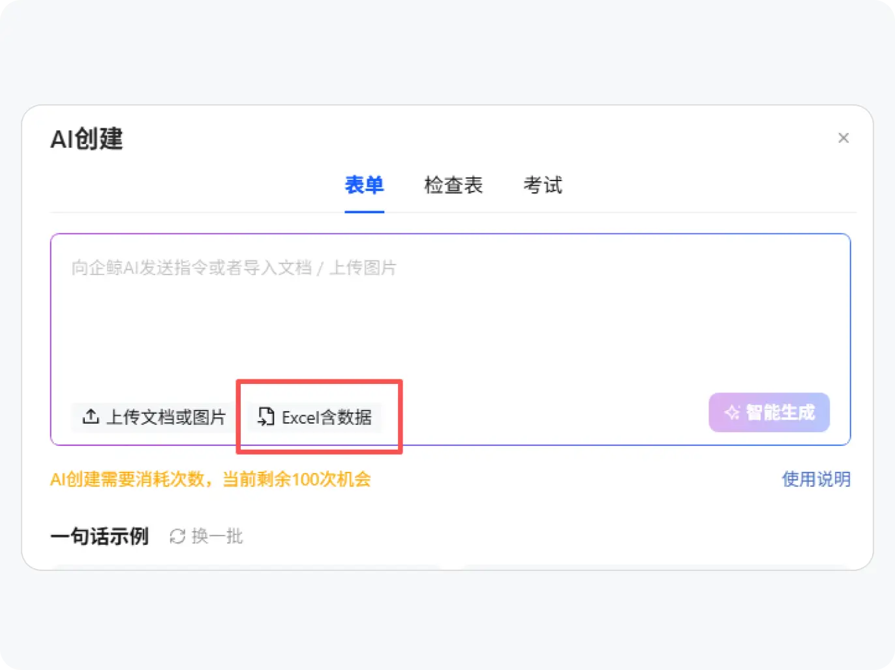Click the 智能生成 button

(769, 413)
